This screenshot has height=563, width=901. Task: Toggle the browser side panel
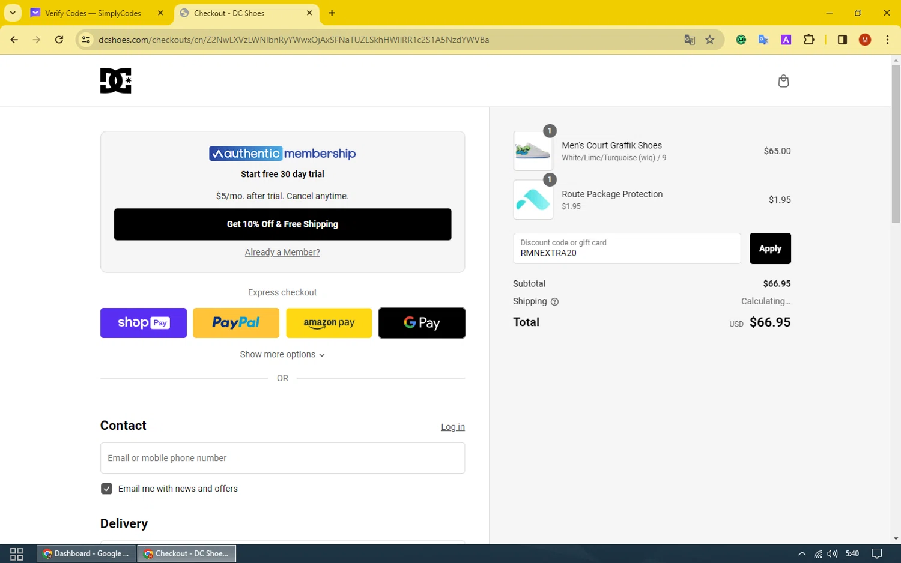point(842,40)
